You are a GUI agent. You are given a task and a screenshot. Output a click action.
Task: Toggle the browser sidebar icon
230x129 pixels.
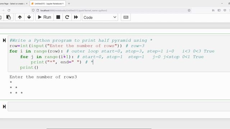[219, 10]
